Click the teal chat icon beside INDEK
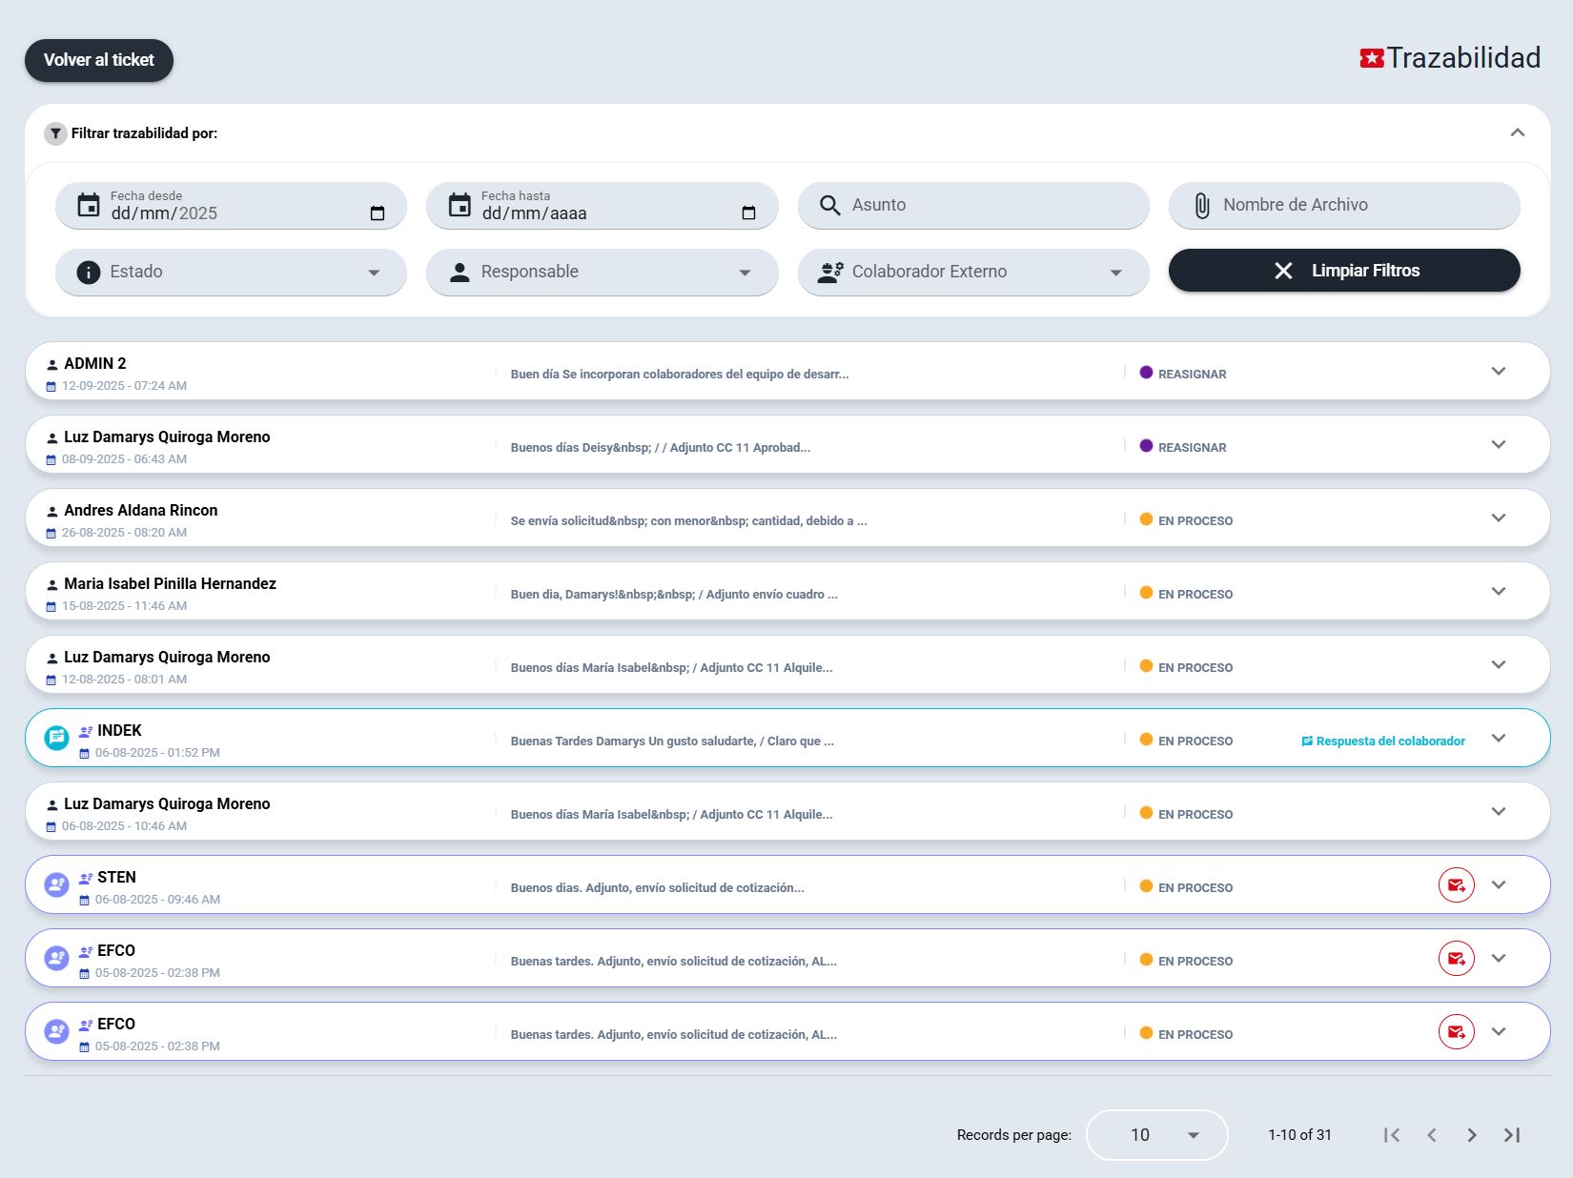Image resolution: width=1573 pixels, height=1178 pixels. [x=57, y=738]
